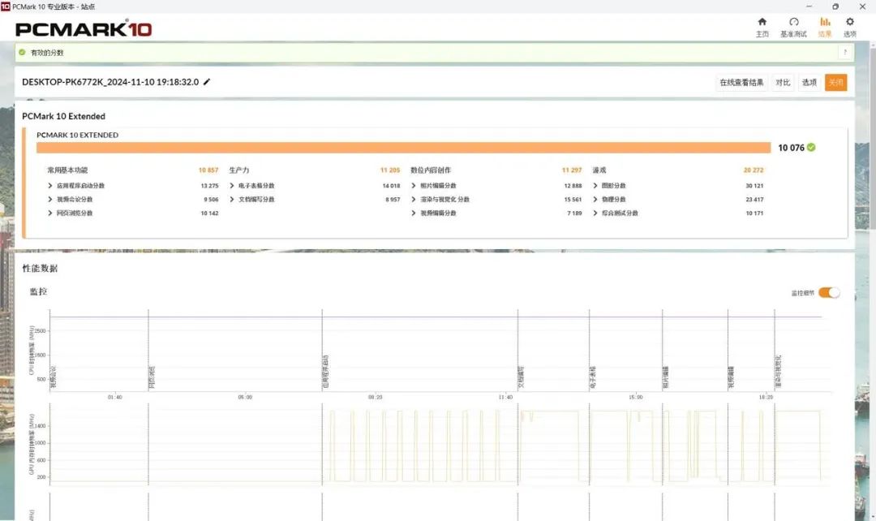Click the 生产力 score 11 205

pyautogui.click(x=390, y=170)
